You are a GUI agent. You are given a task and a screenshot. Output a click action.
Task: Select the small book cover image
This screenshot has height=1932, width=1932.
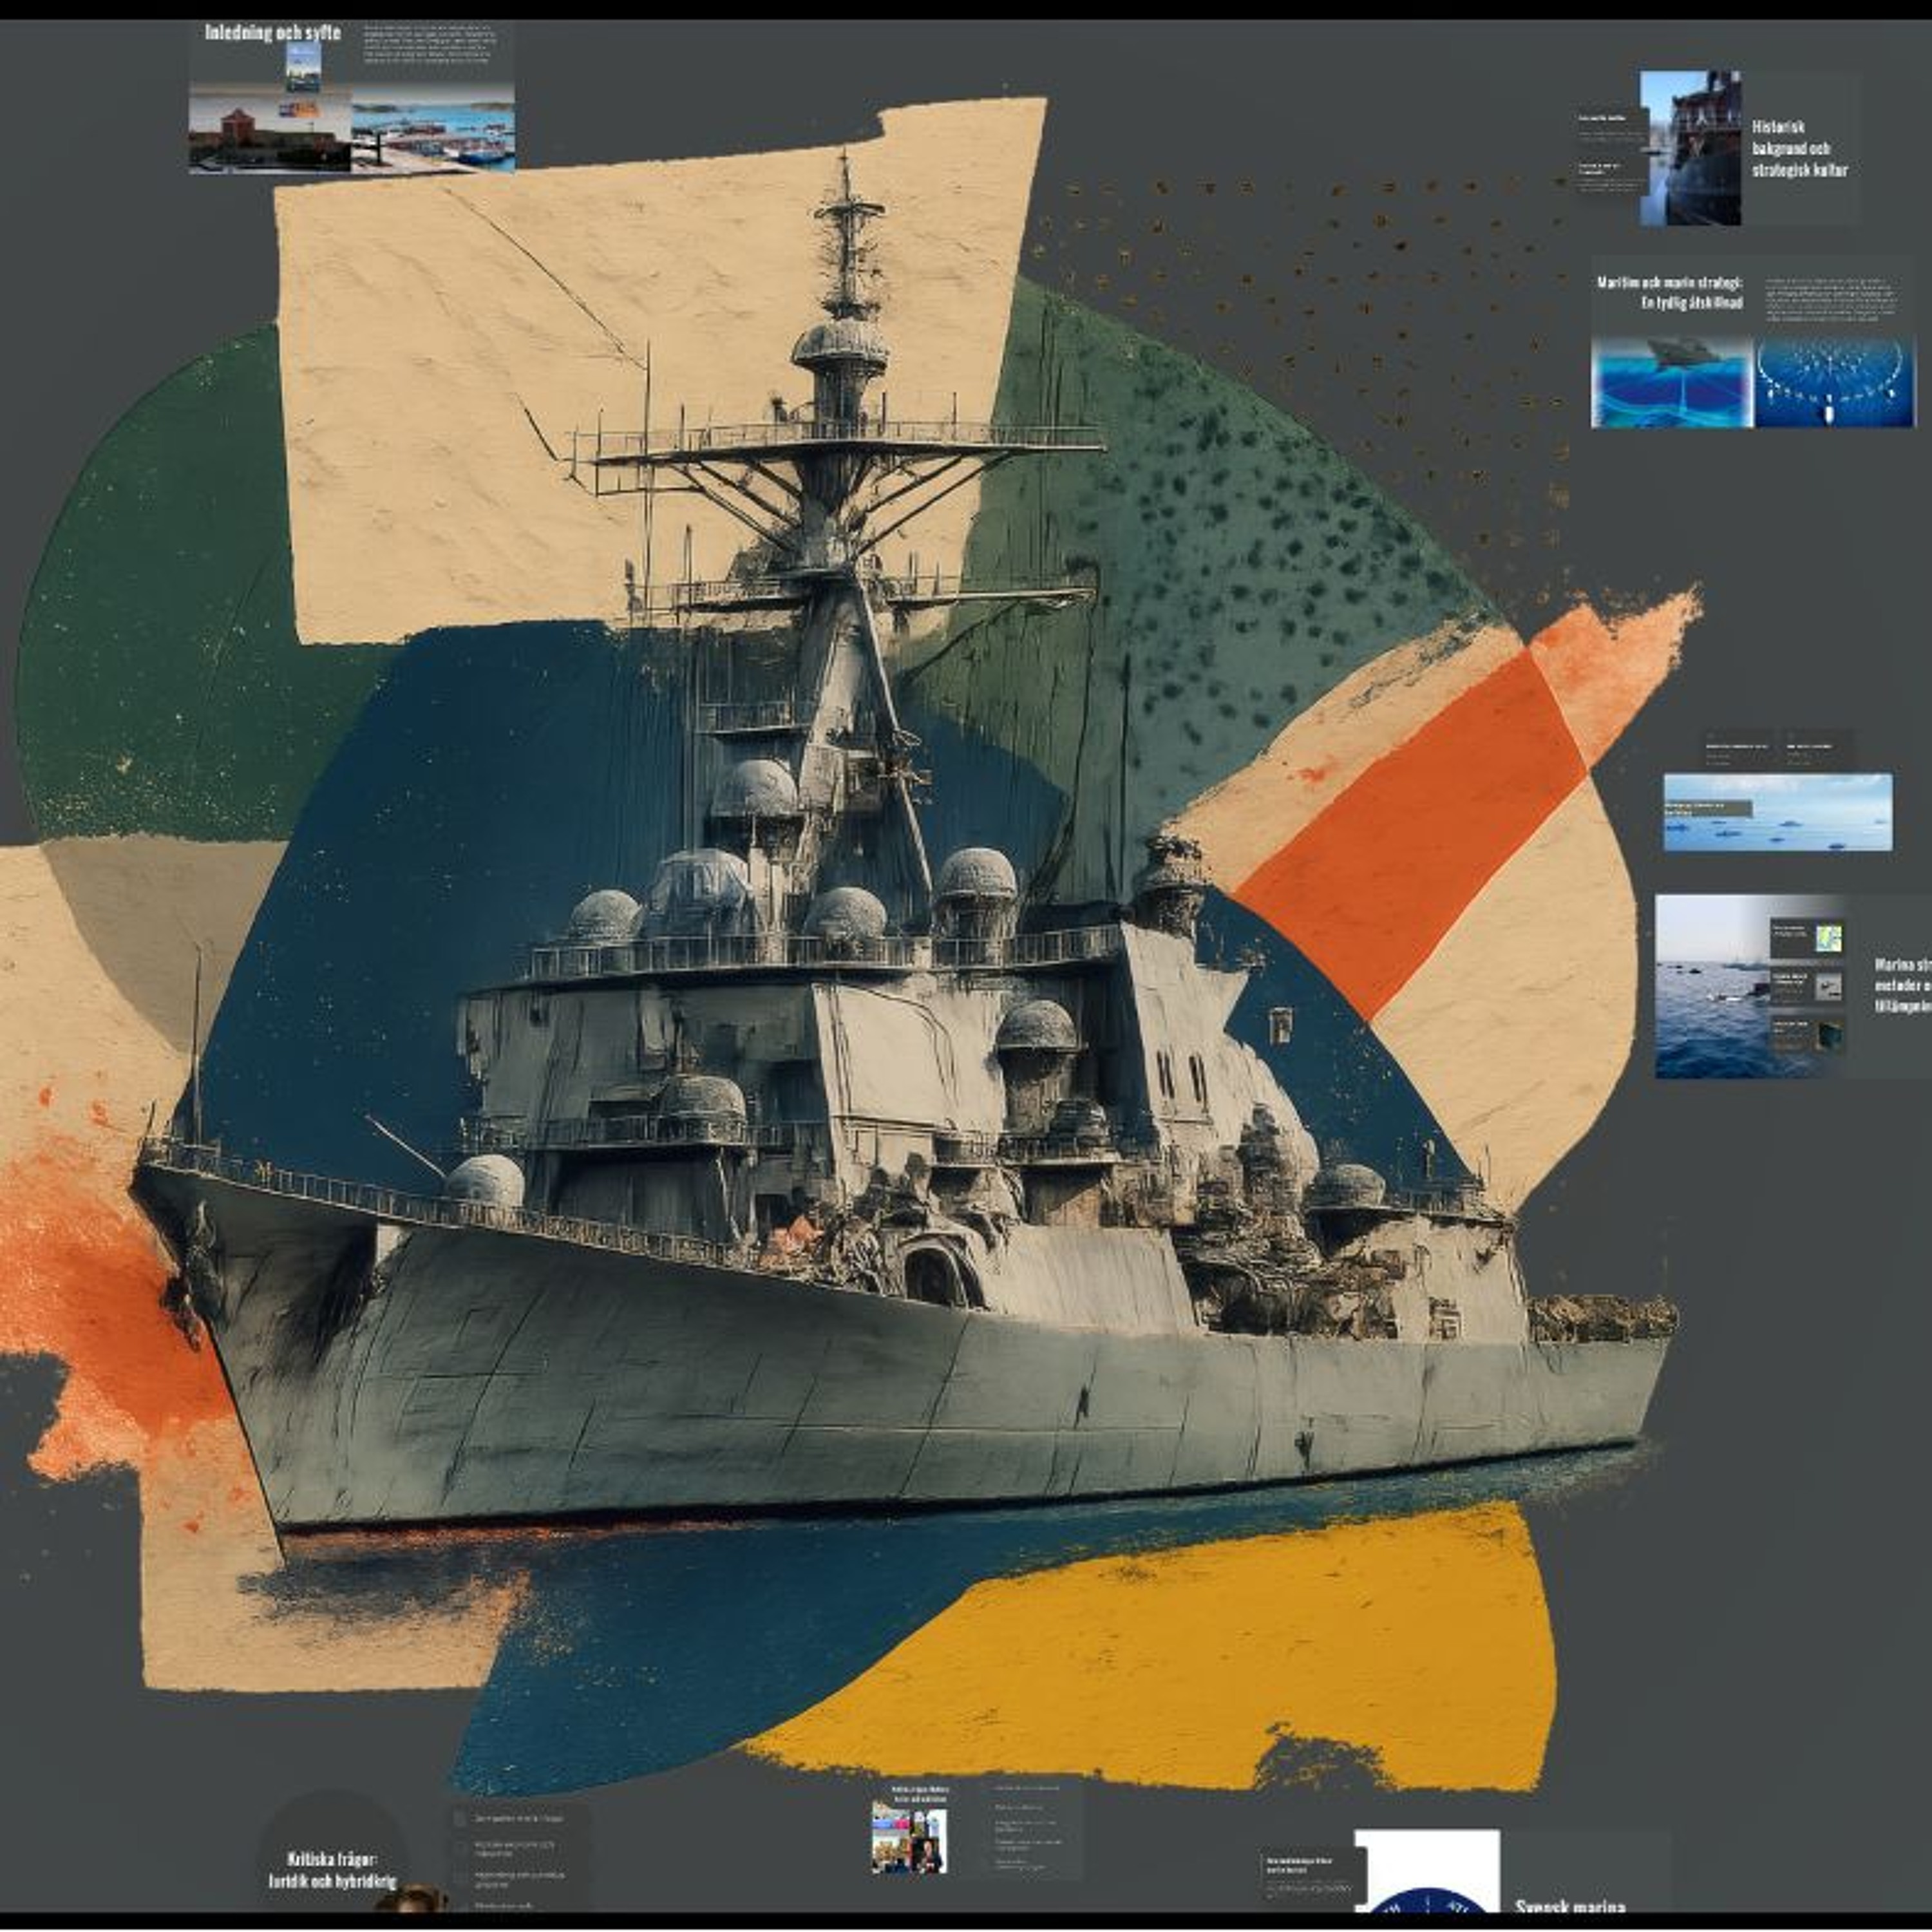pos(304,67)
